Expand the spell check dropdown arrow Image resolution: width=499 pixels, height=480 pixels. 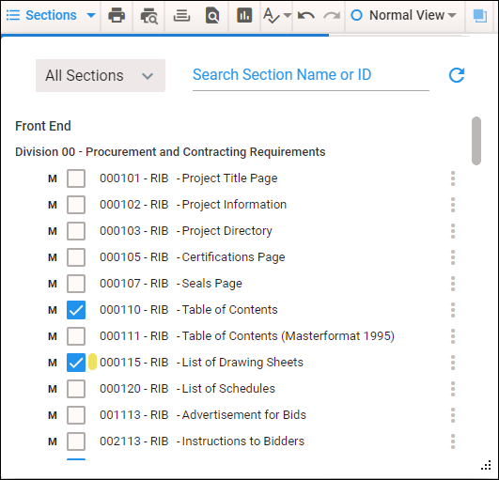point(287,15)
